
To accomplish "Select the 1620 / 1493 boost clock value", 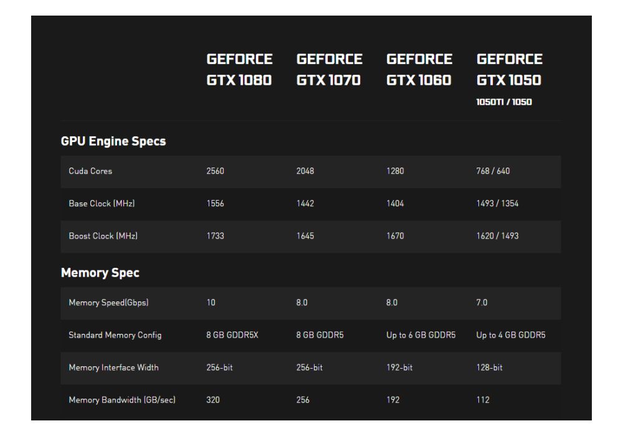I will (497, 237).
